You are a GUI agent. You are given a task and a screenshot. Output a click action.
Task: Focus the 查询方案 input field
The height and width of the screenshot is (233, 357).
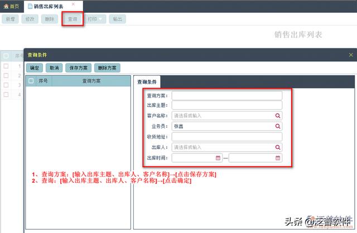(x=227, y=95)
